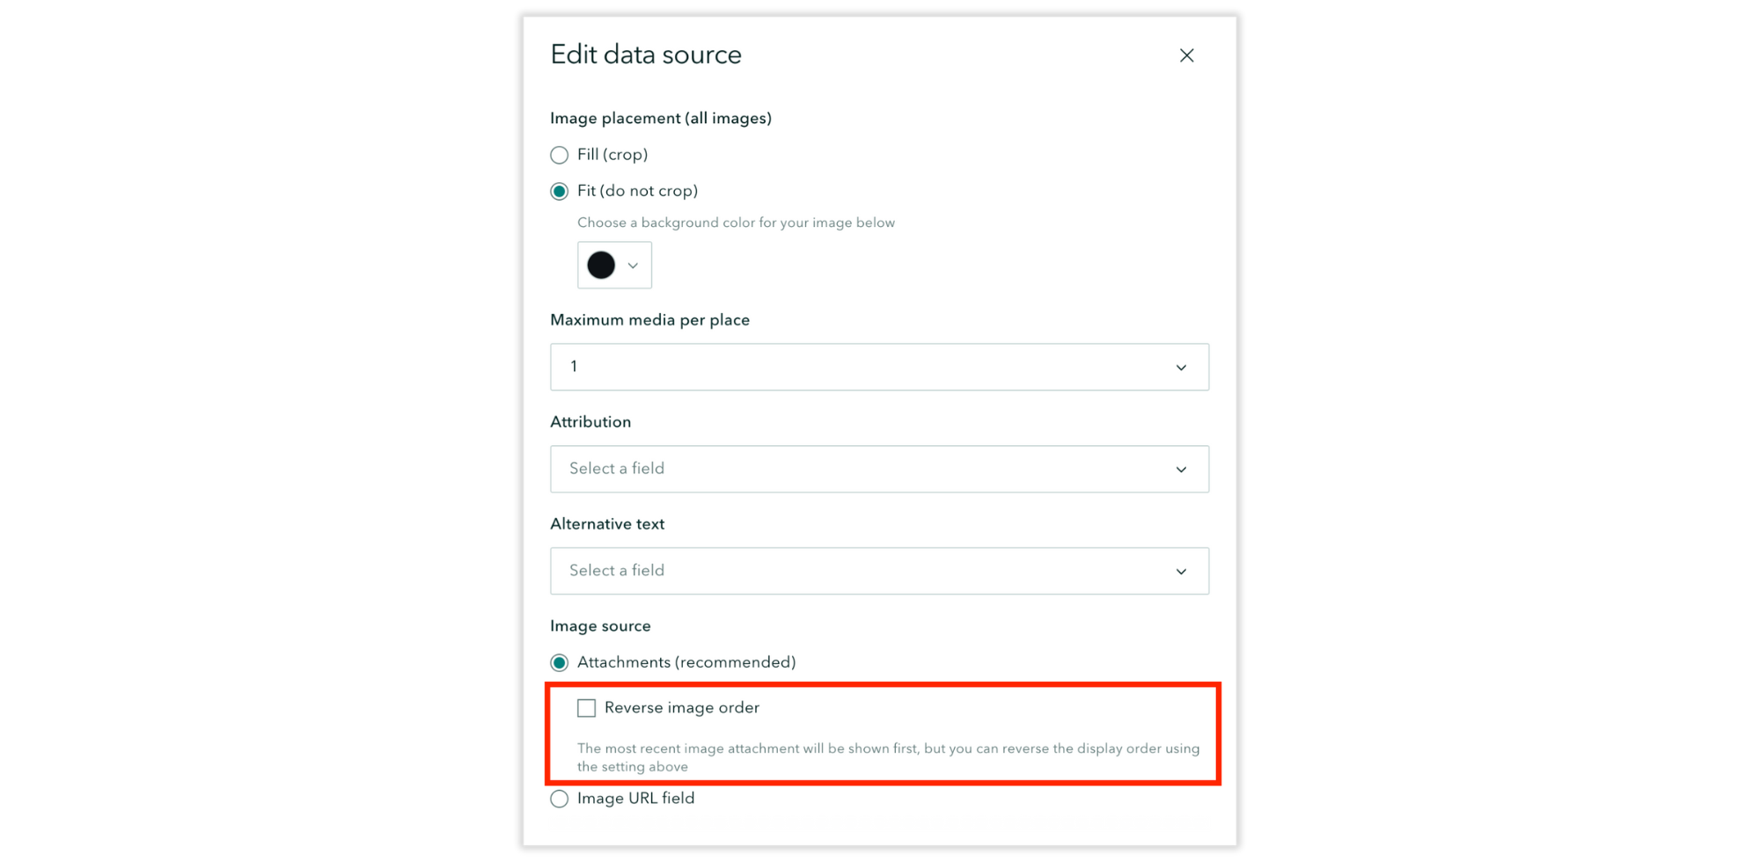Click the Alternative text dropdown arrow icon
The width and height of the screenshot is (1760, 862).
1182,571
